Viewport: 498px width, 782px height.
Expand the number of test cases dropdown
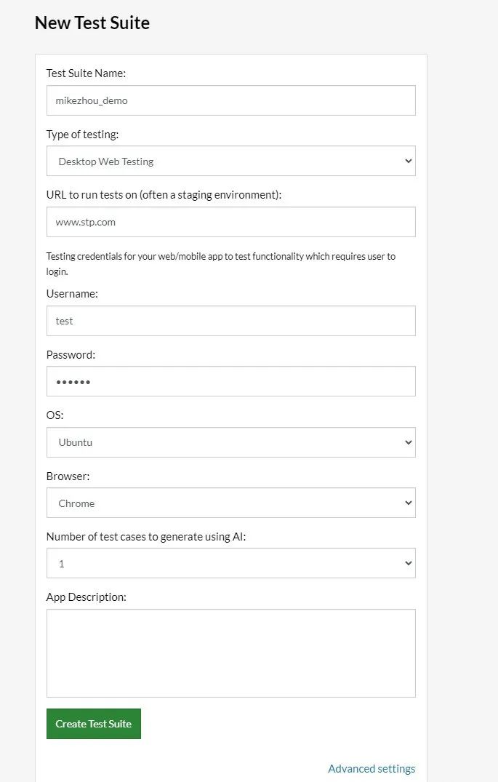[230, 564]
